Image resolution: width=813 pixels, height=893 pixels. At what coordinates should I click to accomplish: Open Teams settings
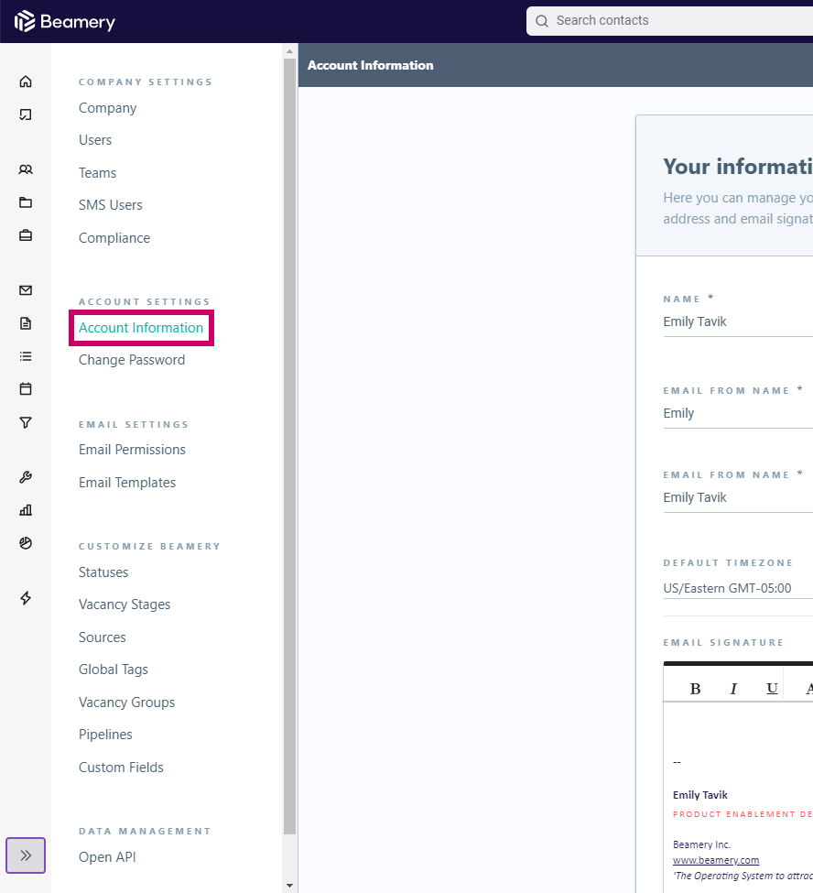(x=97, y=173)
